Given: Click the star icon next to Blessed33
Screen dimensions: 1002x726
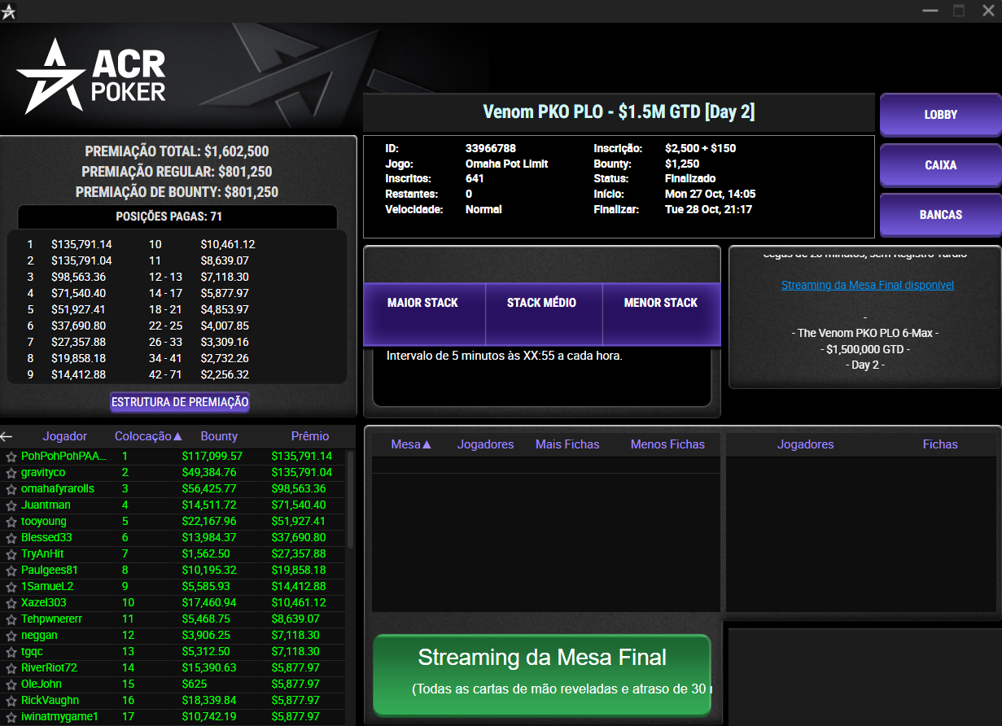Looking at the screenshot, I should pyautogui.click(x=11, y=537).
